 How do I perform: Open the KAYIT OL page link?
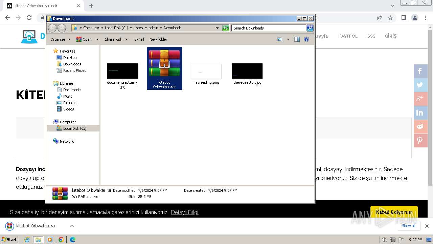348,36
